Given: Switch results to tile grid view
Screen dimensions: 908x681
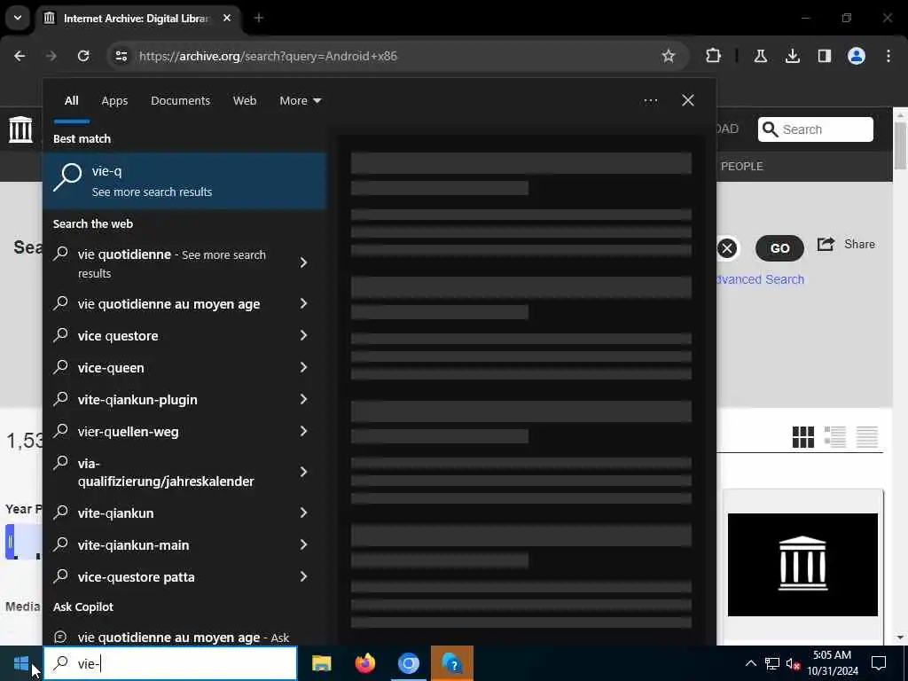Looking at the screenshot, I should 802,437.
